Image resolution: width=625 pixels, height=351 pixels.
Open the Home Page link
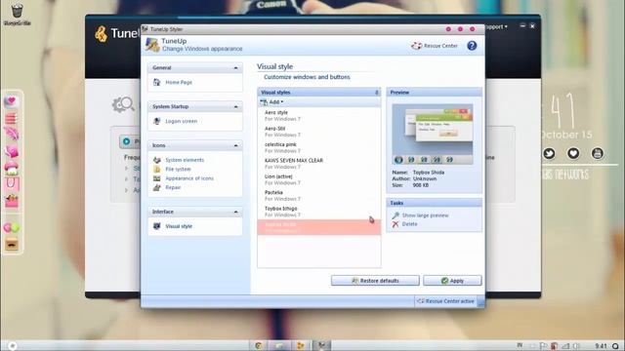point(179,82)
